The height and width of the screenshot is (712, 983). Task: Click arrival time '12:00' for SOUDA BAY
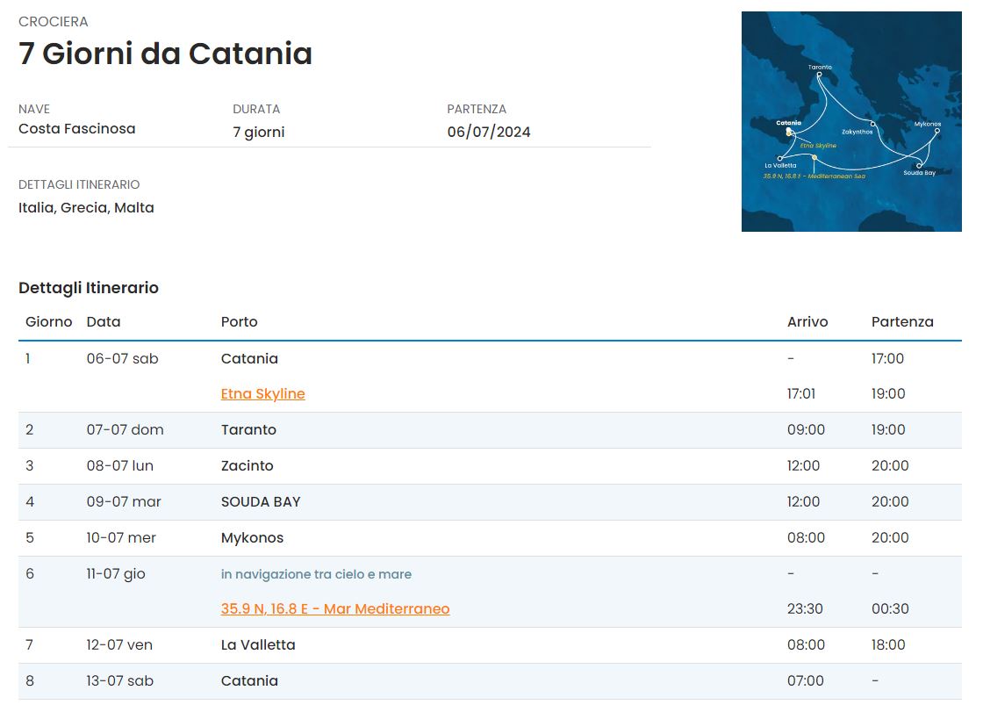(x=804, y=502)
